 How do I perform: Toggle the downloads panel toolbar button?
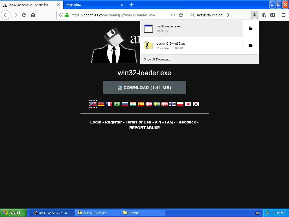point(255,15)
